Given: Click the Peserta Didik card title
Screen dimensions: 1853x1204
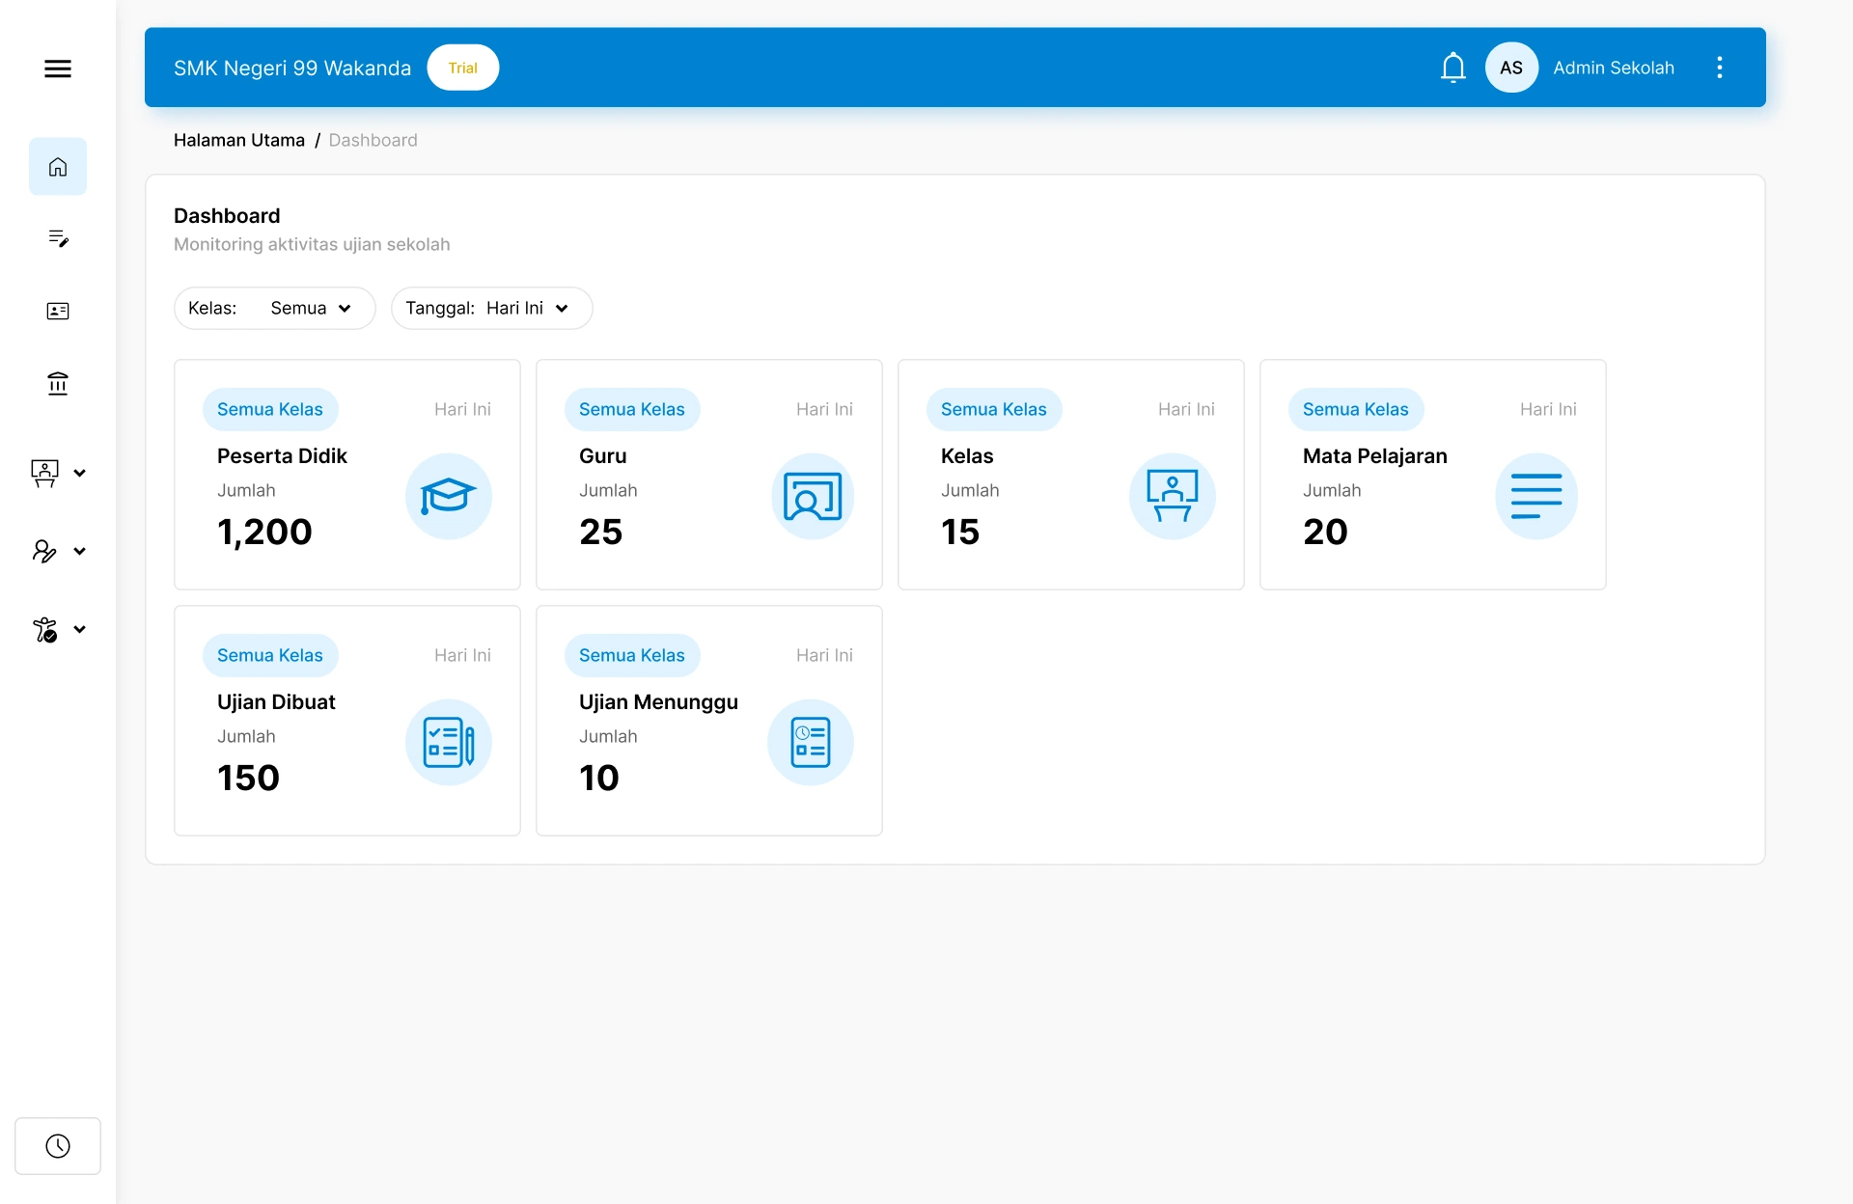Looking at the screenshot, I should click(x=282, y=455).
